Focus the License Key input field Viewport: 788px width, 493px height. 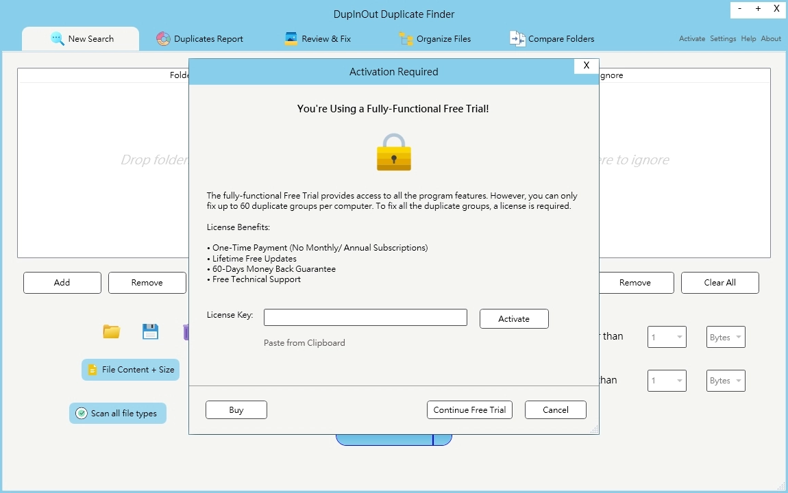(x=365, y=317)
